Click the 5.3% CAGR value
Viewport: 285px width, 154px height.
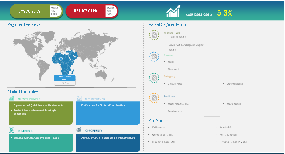[225, 13]
